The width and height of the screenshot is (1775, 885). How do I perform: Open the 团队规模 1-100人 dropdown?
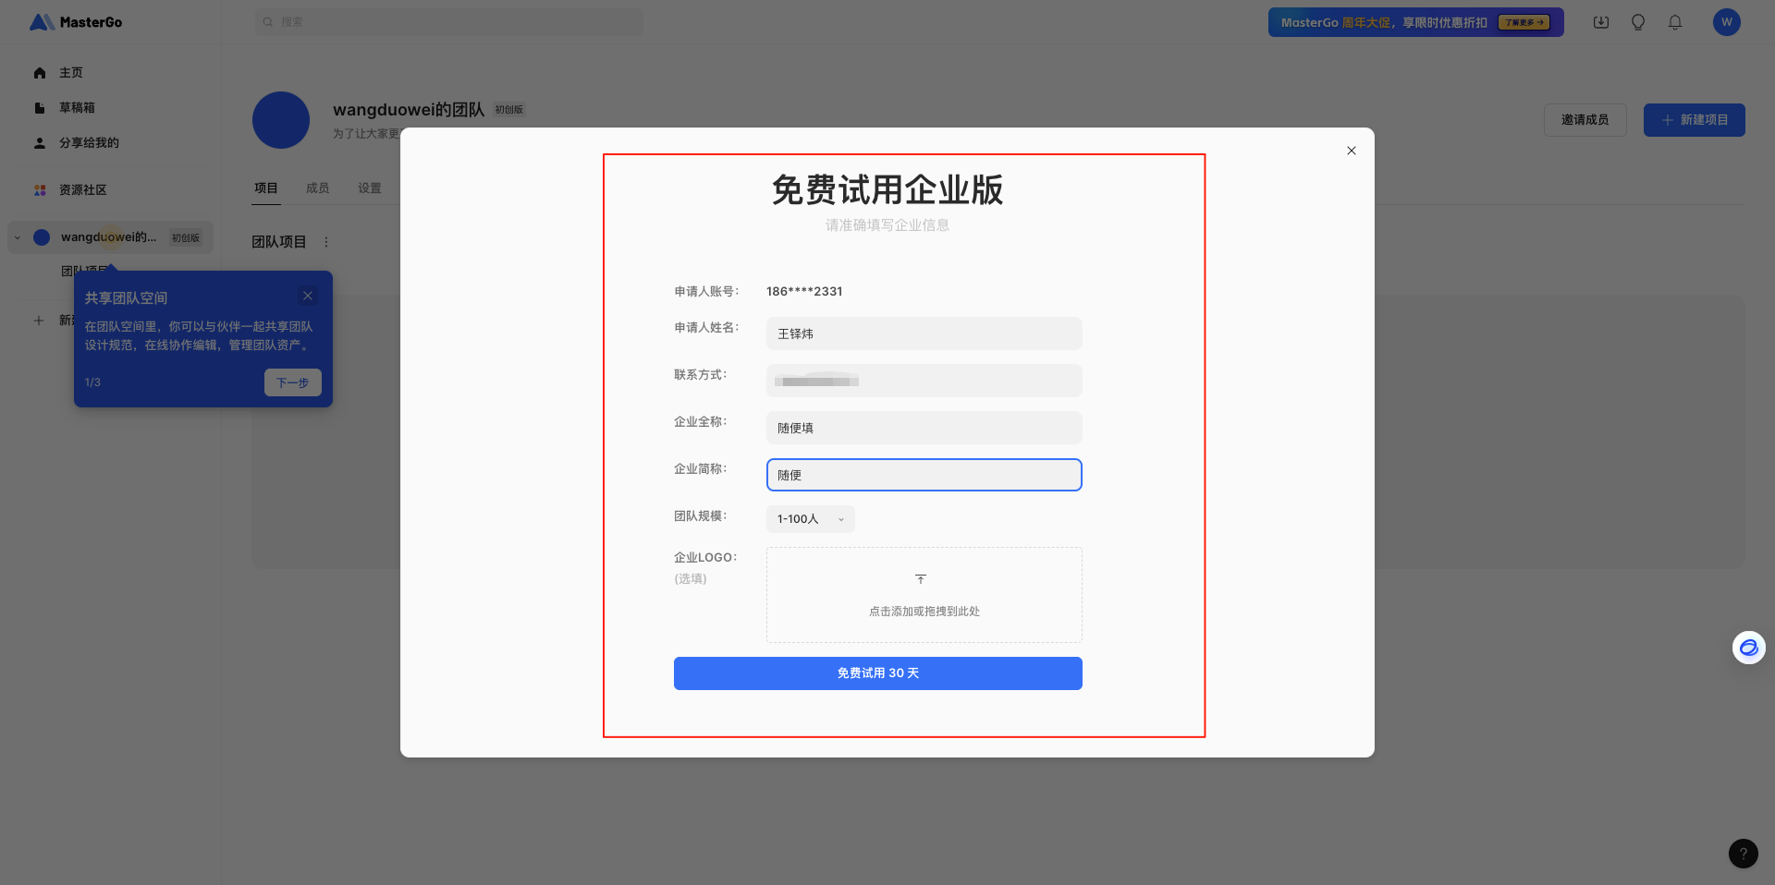tap(810, 519)
